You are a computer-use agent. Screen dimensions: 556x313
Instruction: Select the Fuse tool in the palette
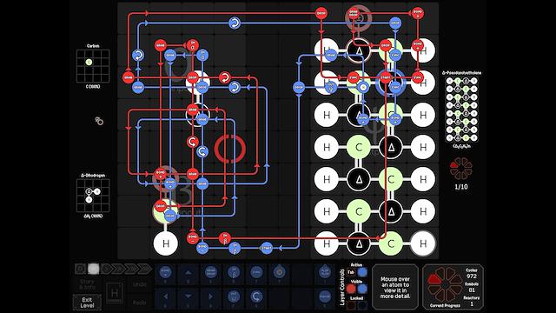324,296
